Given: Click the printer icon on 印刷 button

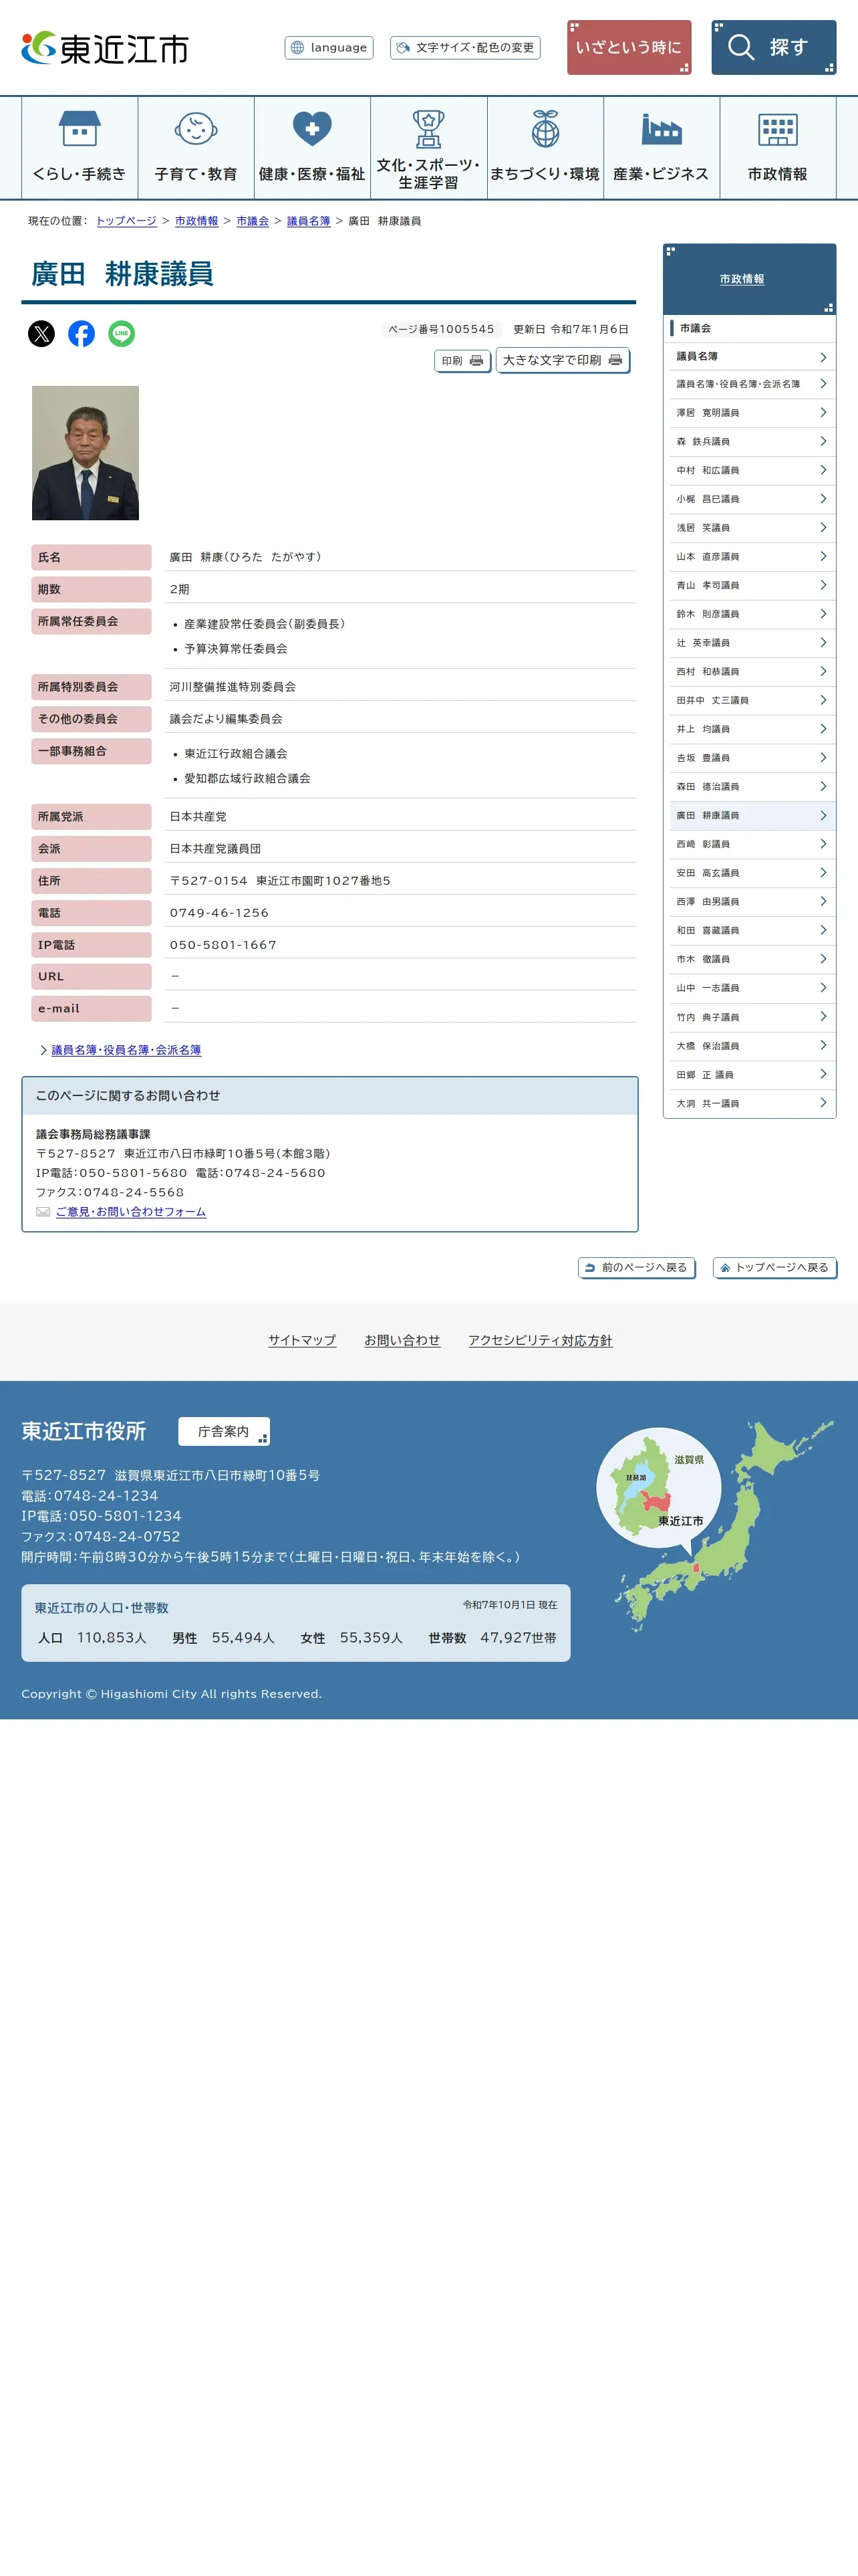Looking at the screenshot, I should (476, 360).
